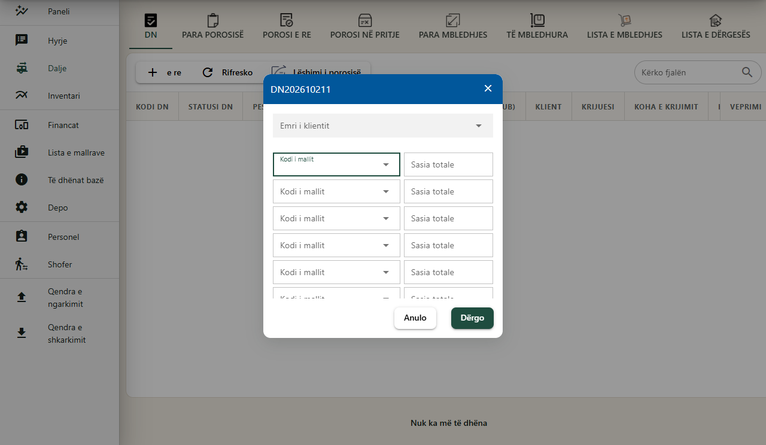Click the Rifresko refresh button

(x=227, y=72)
